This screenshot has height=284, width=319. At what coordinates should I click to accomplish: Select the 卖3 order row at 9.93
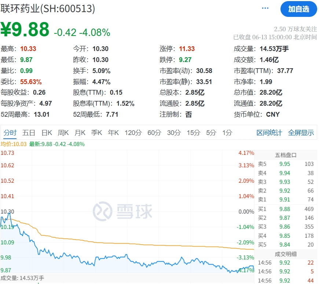pos(286,182)
